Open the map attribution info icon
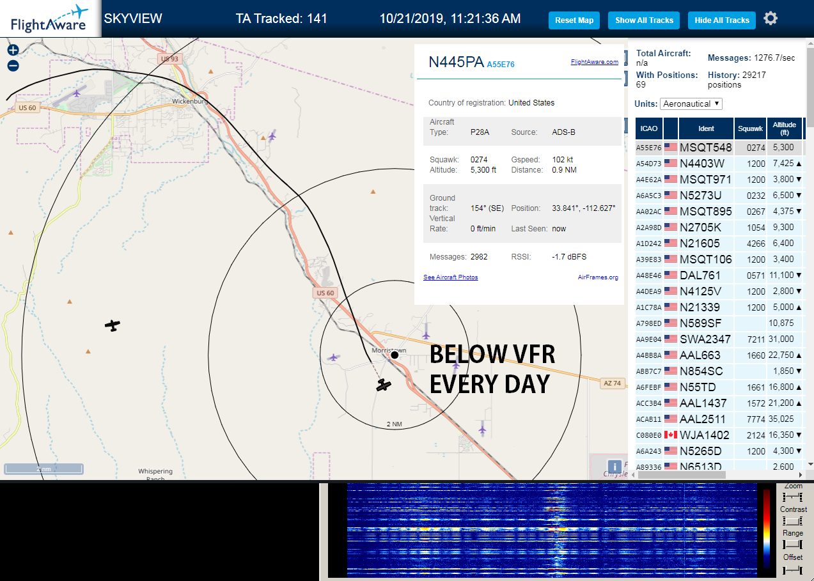The height and width of the screenshot is (581, 814). (614, 467)
